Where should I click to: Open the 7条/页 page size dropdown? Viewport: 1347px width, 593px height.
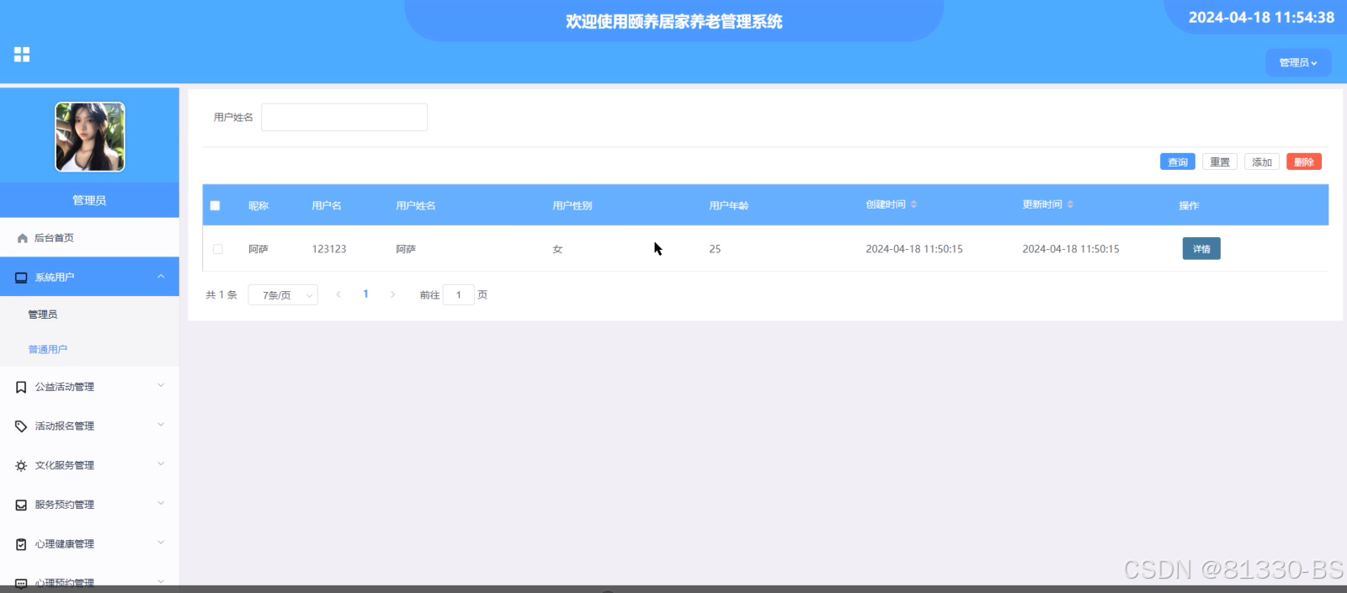click(x=283, y=295)
